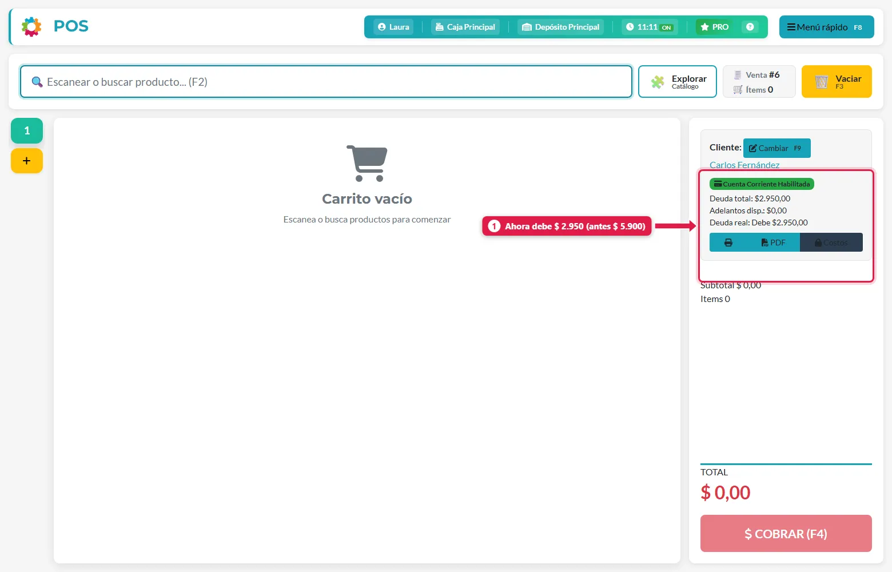This screenshot has height=572, width=892.
Task: Open Explorar Catálogo
Action: (678, 82)
